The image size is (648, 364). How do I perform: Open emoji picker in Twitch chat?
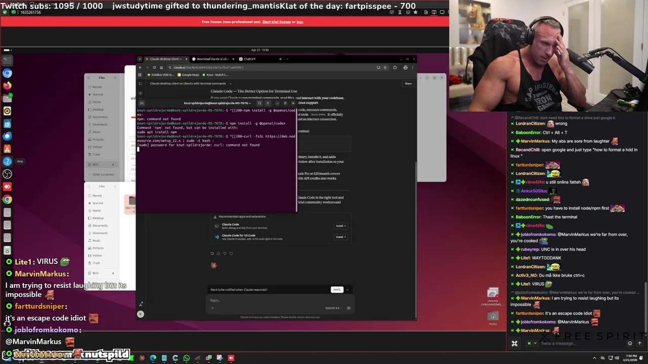click(x=630, y=343)
